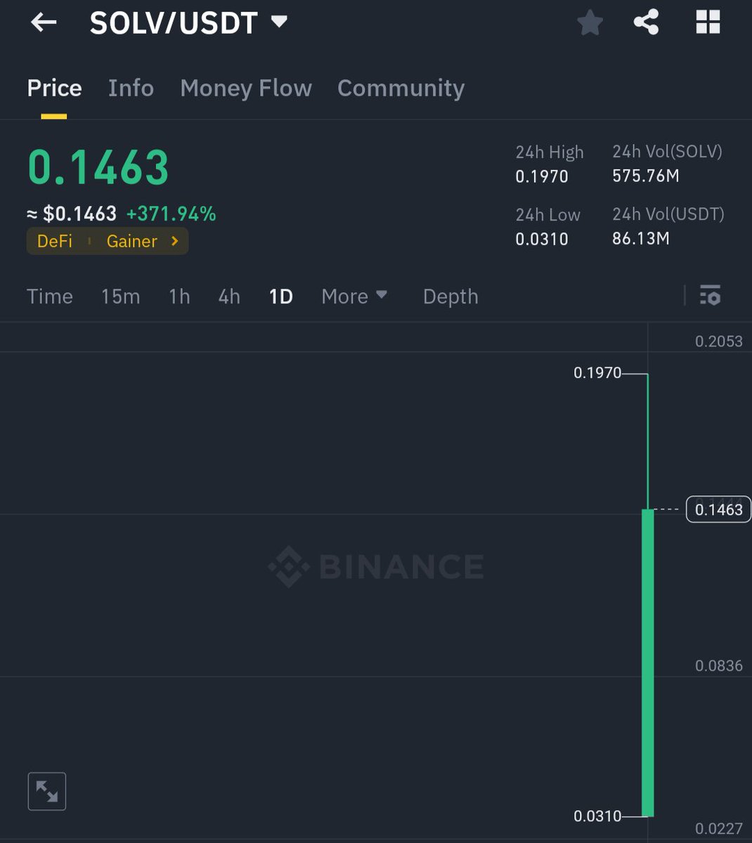Viewport: 752px width, 843px height.
Task: Tap the large 0.1463 price value
Action: coord(98,168)
